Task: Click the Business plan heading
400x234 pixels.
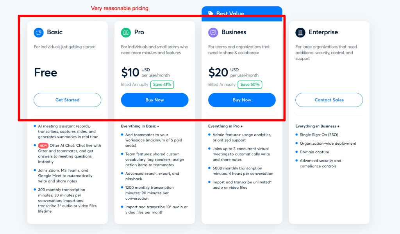Action: pyautogui.click(x=234, y=32)
